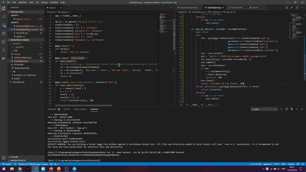Viewport: 306px width, 172px height.
Task: Maximize the panel with up chevron
Action: click(x=297, y=109)
